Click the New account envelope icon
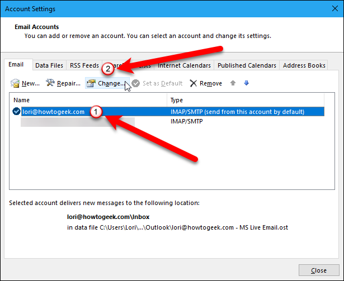Viewport: 344px width, 281px height. click(15, 83)
